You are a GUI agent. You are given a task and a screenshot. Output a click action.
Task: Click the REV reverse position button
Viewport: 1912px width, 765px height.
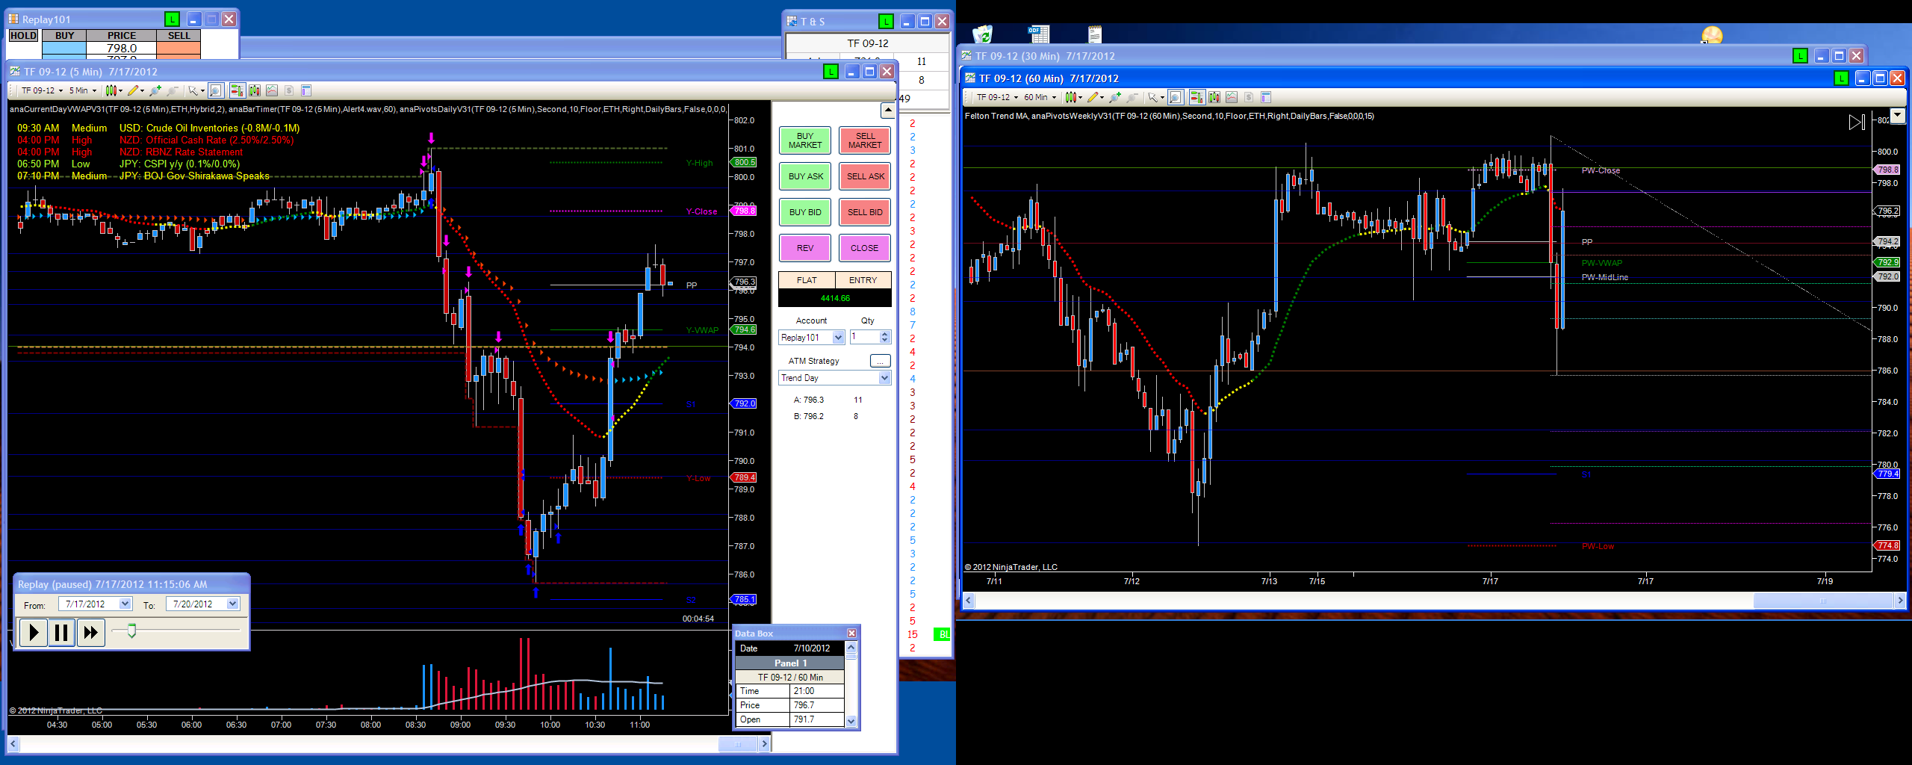(805, 248)
